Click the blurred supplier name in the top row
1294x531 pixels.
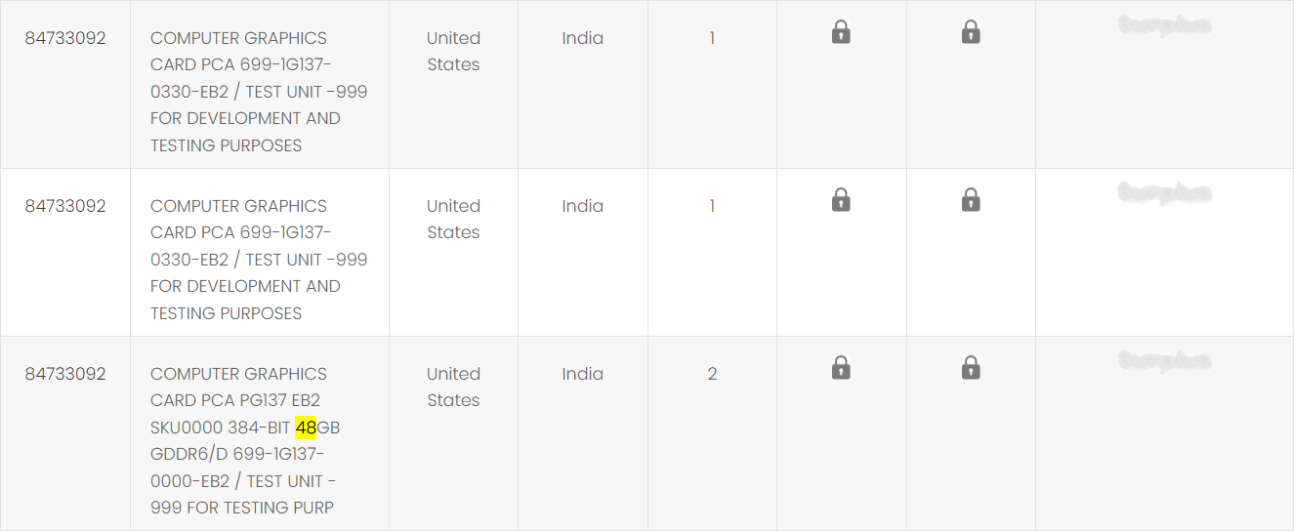[1165, 25]
